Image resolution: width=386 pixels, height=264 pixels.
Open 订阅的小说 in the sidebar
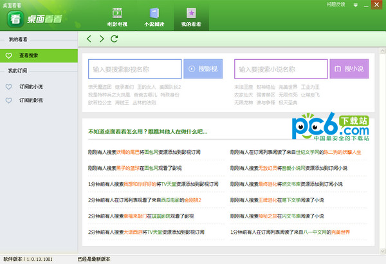tap(31, 86)
